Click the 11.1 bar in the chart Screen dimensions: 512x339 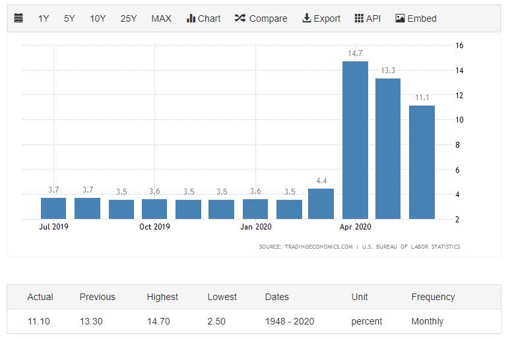pyautogui.click(x=422, y=162)
